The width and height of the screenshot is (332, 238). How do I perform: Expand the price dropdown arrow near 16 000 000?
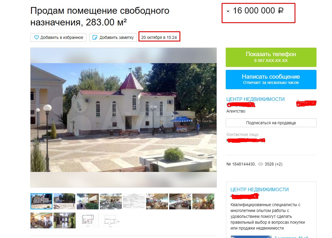[x=228, y=11]
